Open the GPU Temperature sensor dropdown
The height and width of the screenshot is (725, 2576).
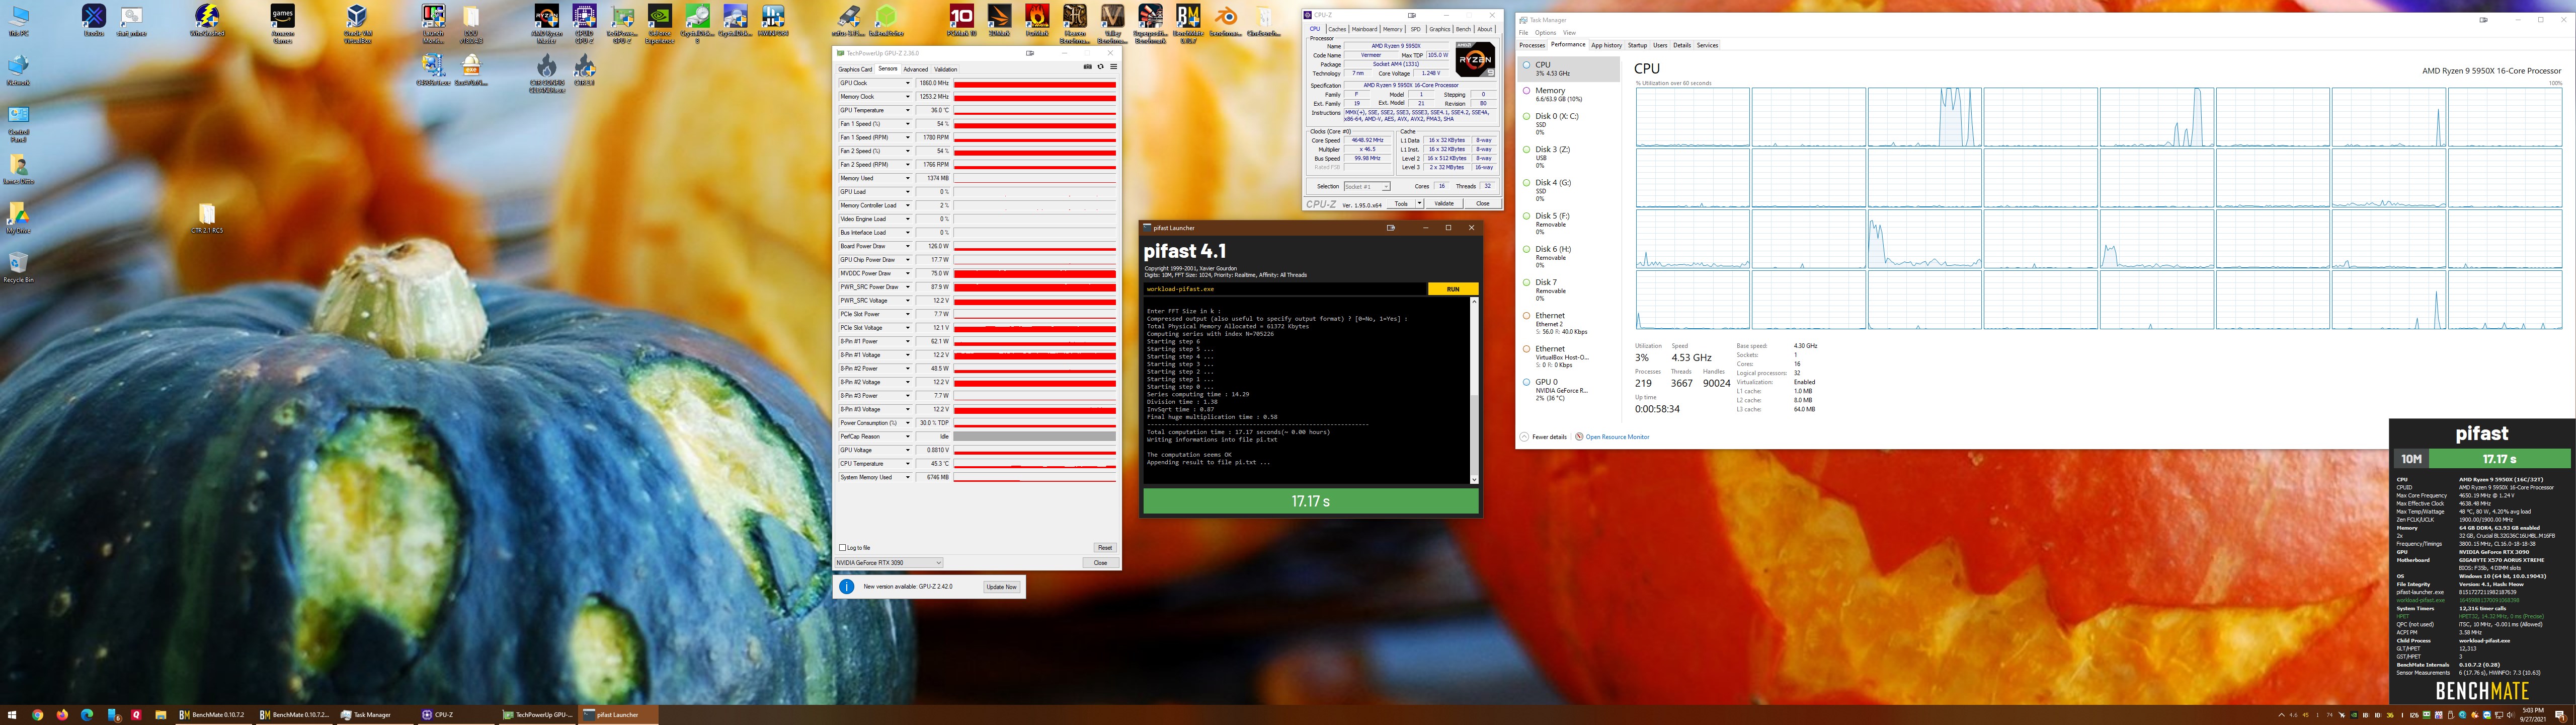click(x=907, y=110)
